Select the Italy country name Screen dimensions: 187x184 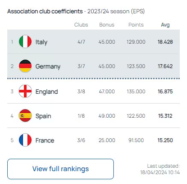click(x=42, y=42)
